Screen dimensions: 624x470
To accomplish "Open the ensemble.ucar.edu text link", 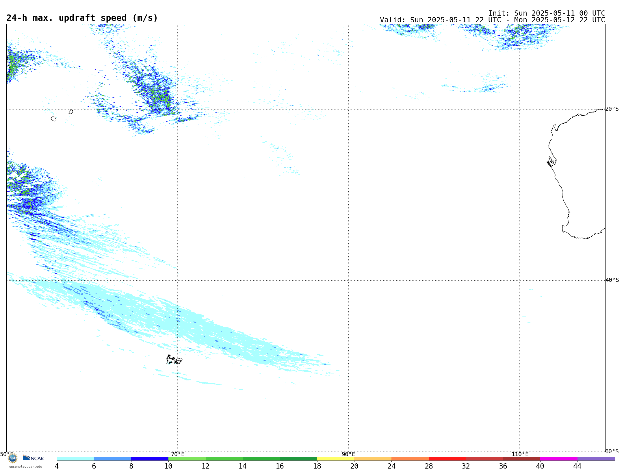I will [x=26, y=467].
